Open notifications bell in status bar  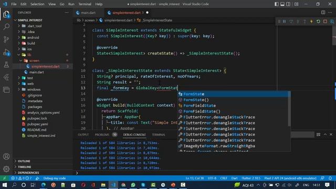(x=330, y=178)
